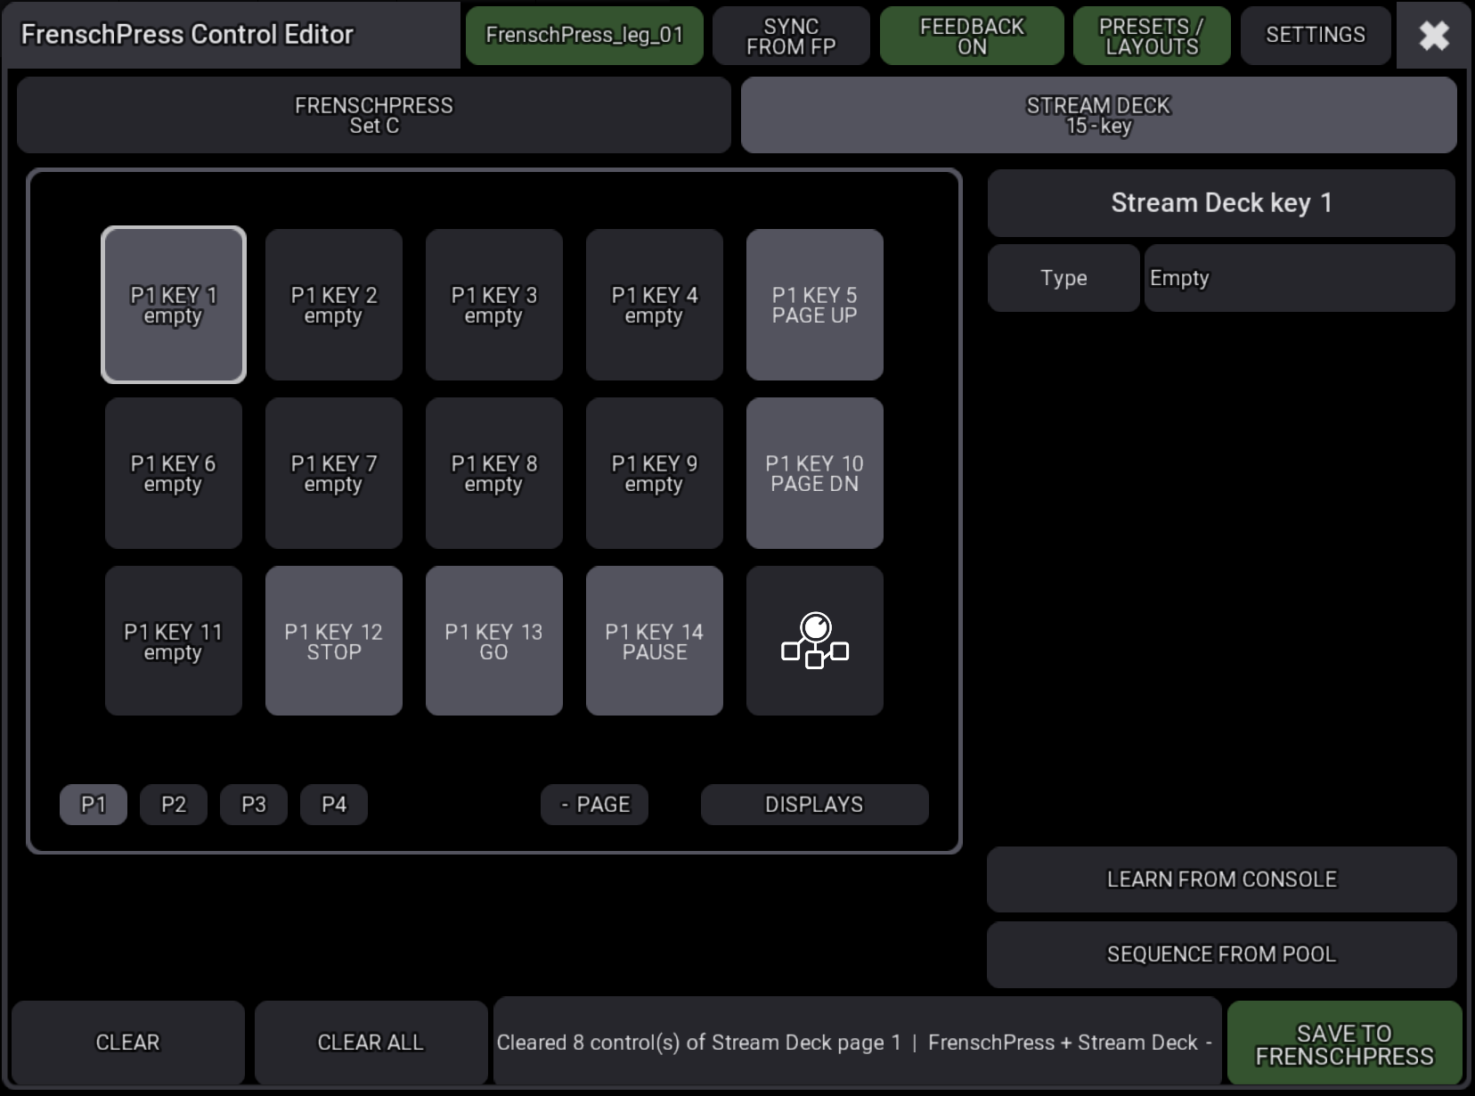This screenshot has height=1096, width=1475.
Task: Select P1 KEY 12 STOP key
Action: point(334,641)
